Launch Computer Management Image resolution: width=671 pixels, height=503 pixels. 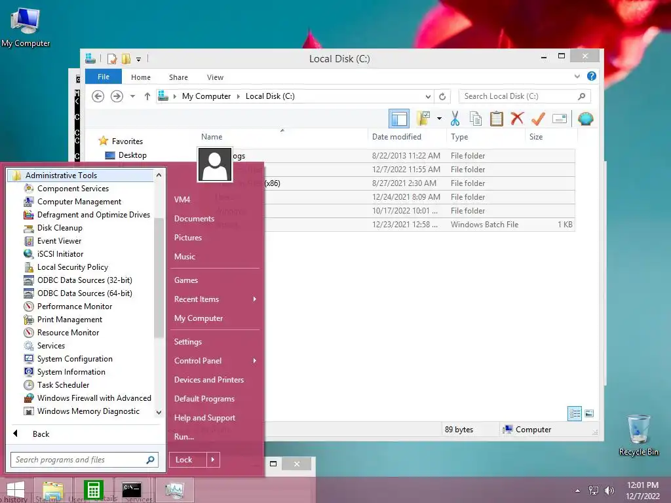tap(79, 202)
